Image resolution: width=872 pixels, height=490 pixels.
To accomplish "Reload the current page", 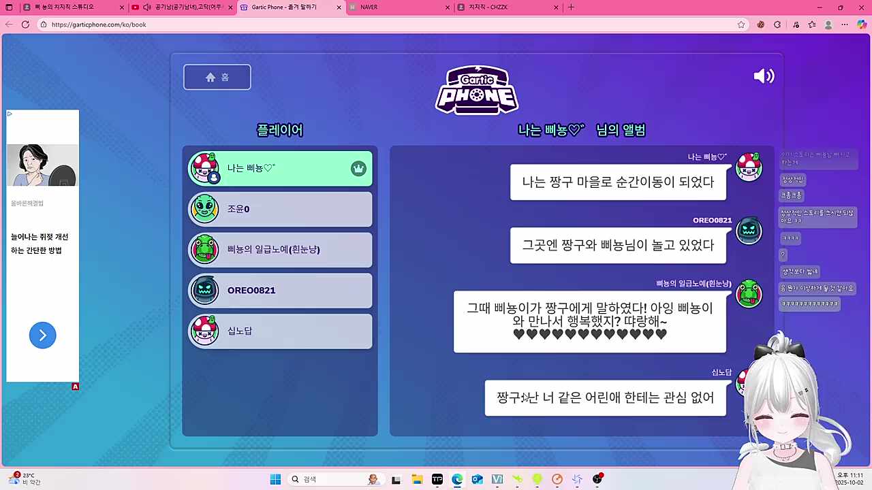I will 25,24.
